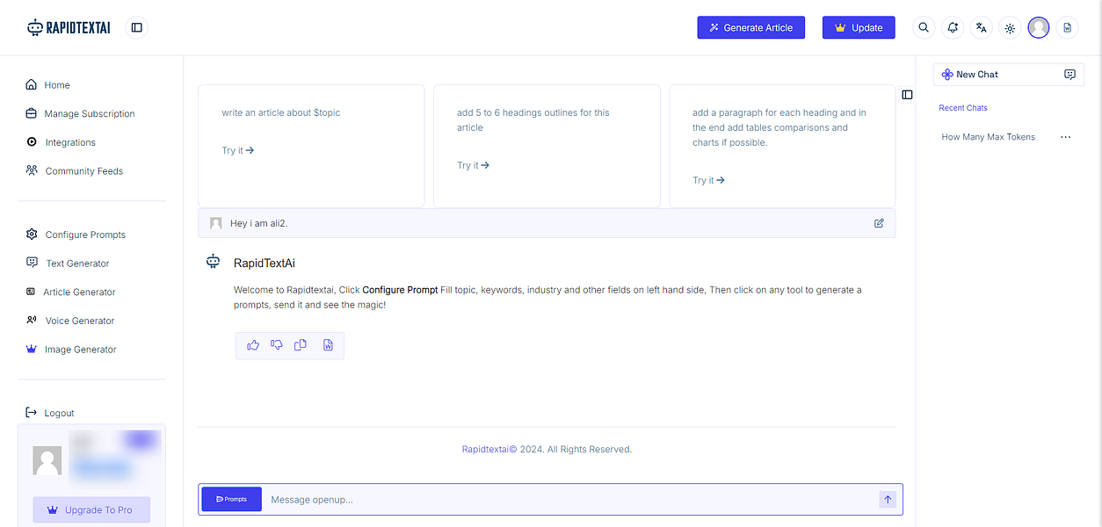1102x527 pixels.
Task: Click the chat bubble icon beside New Chat
Action: coord(1069,75)
